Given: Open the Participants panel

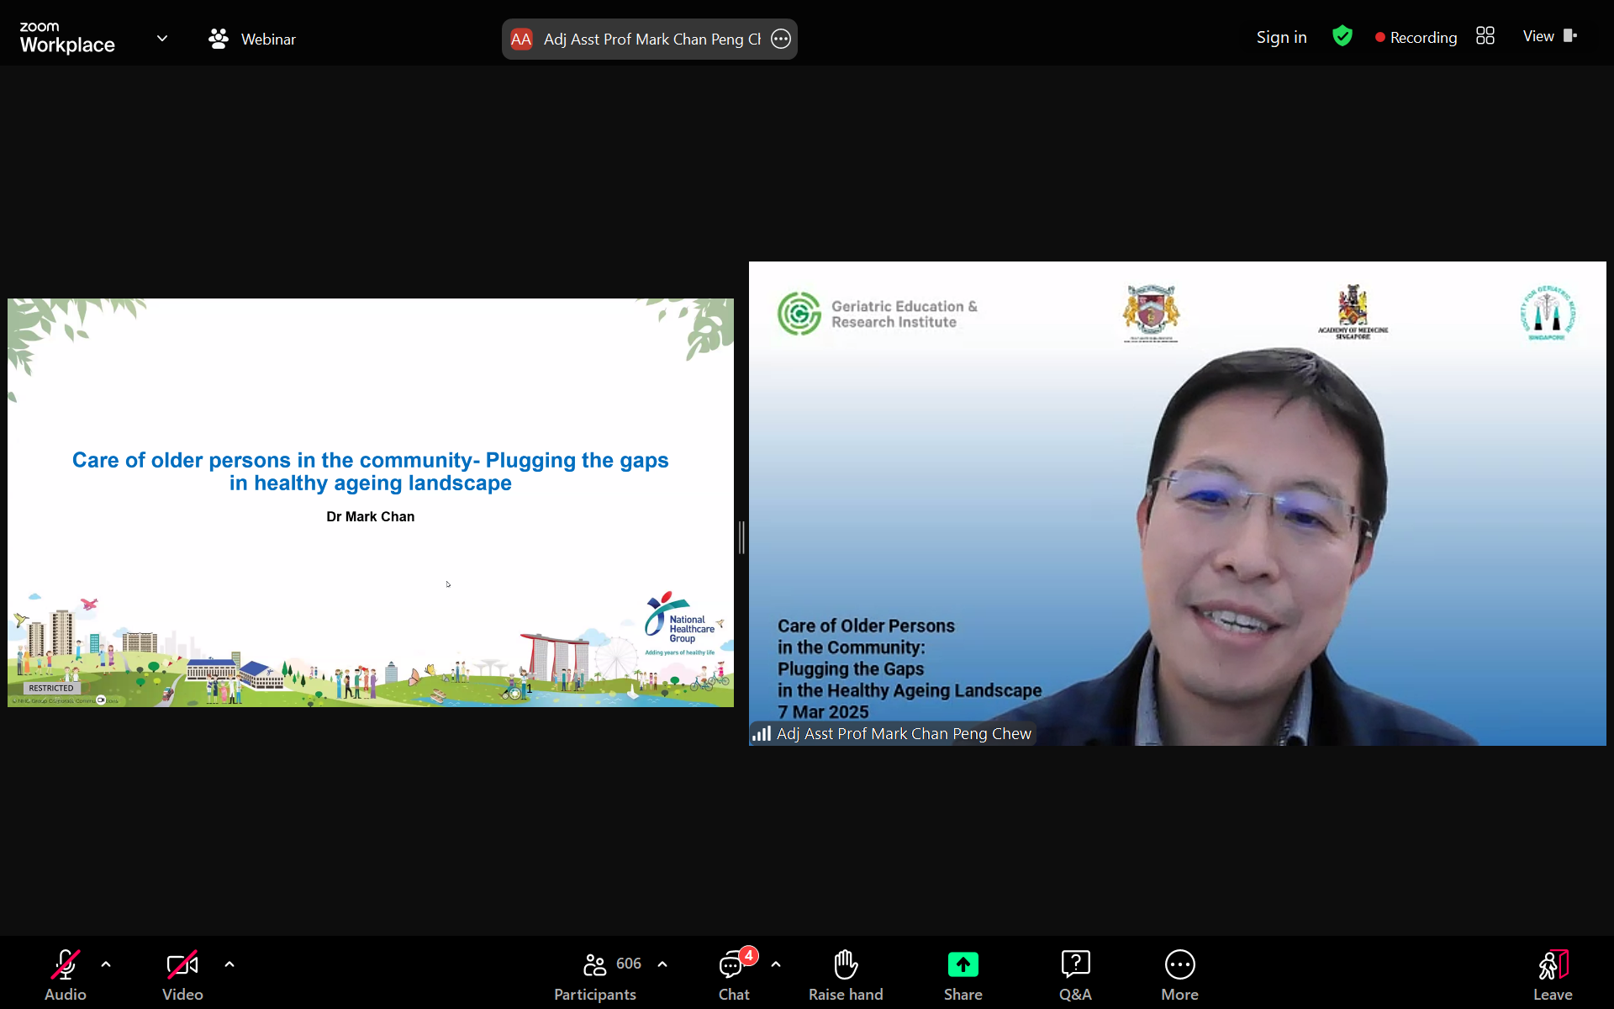Looking at the screenshot, I should [x=595, y=965].
